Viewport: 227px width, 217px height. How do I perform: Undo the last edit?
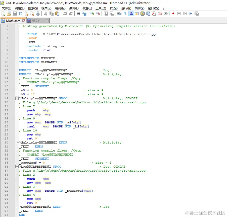(65, 14)
